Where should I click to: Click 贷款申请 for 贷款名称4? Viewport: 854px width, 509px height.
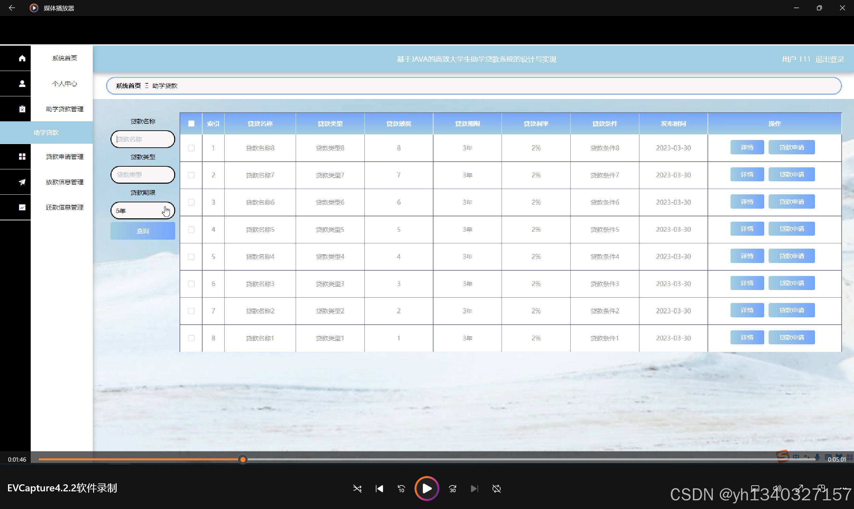coord(792,256)
